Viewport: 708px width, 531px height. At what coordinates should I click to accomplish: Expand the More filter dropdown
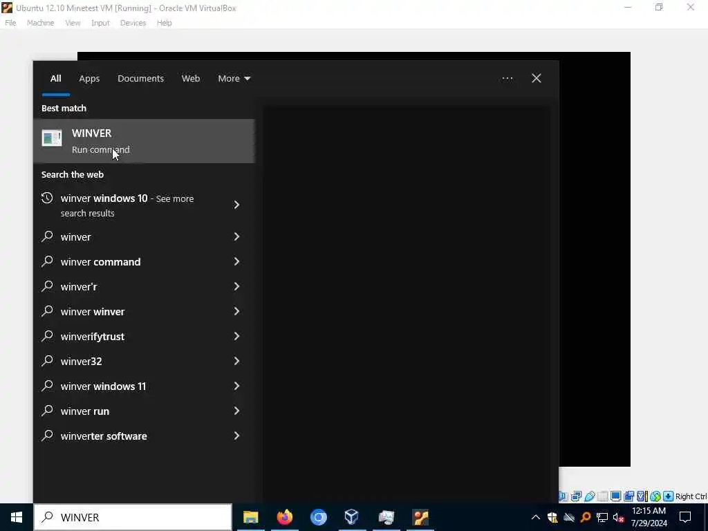click(234, 79)
